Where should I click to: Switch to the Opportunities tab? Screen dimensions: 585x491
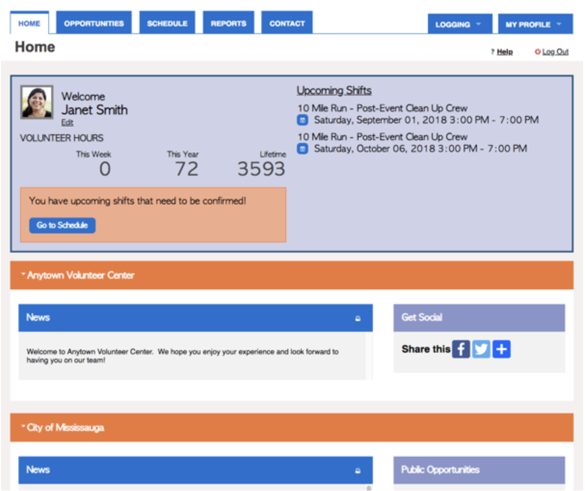pos(94,23)
